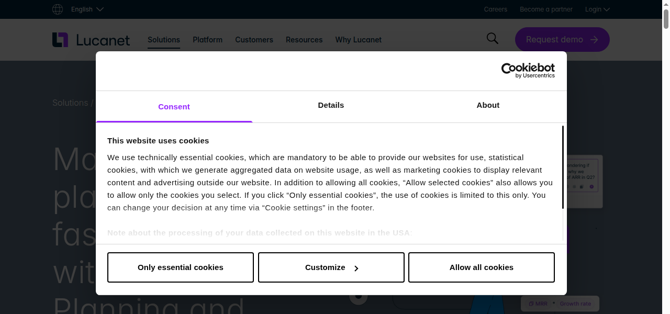Open the Solutions menu item
The height and width of the screenshot is (314, 670).
164,40
